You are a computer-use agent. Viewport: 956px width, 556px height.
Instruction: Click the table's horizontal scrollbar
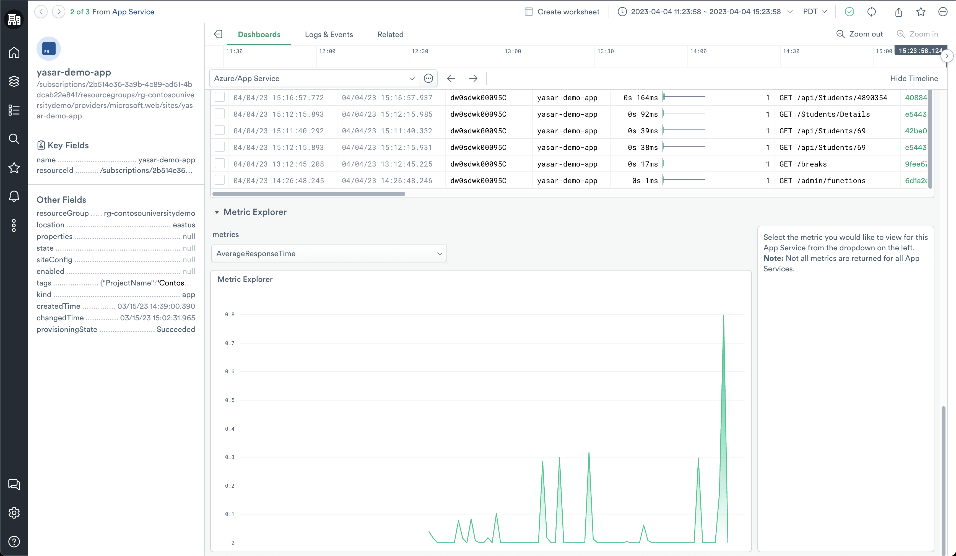click(x=308, y=194)
